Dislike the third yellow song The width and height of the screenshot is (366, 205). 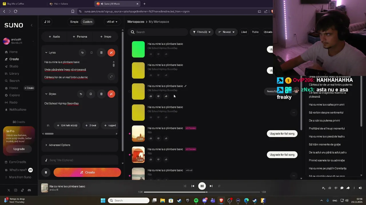click(158, 96)
